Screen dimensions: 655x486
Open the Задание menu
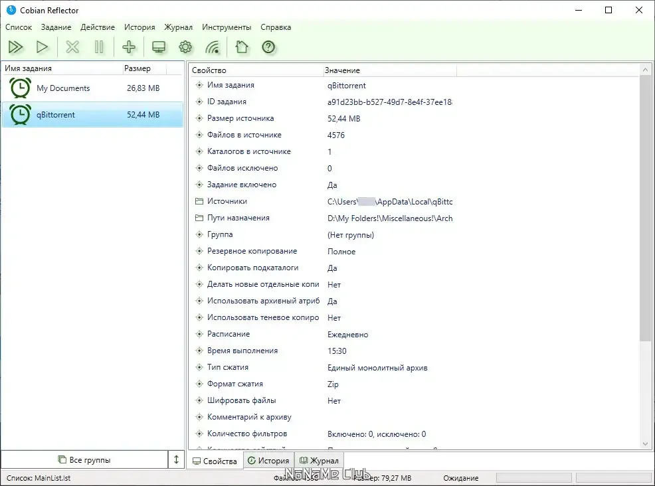point(56,27)
